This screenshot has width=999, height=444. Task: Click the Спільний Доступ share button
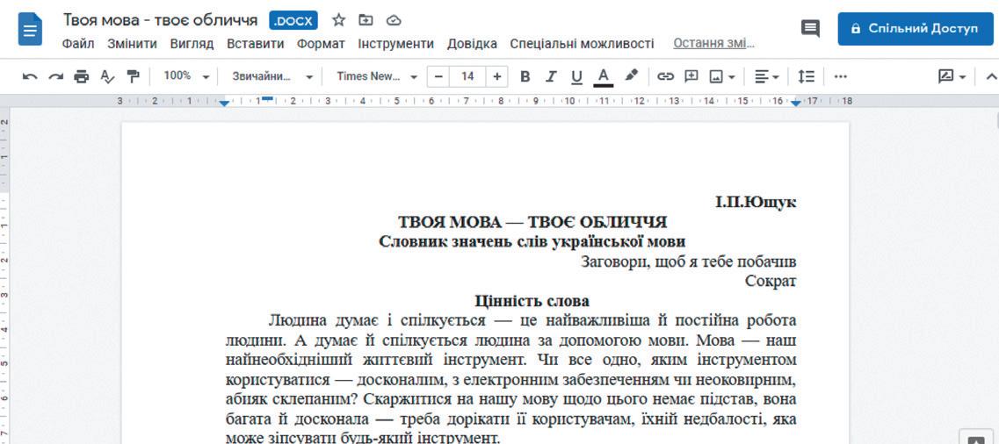[x=916, y=29]
